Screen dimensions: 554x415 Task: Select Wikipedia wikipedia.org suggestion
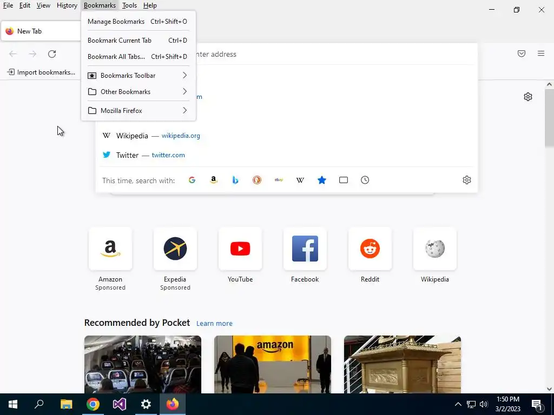[x=287, y=136]
